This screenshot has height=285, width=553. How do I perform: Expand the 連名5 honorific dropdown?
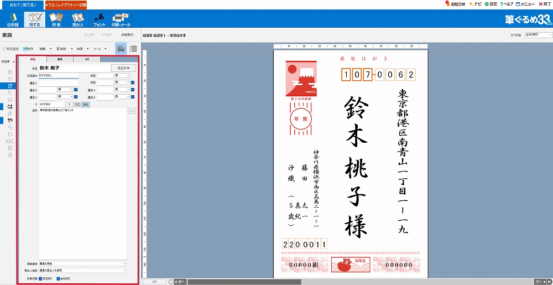(x=122, y=97)
